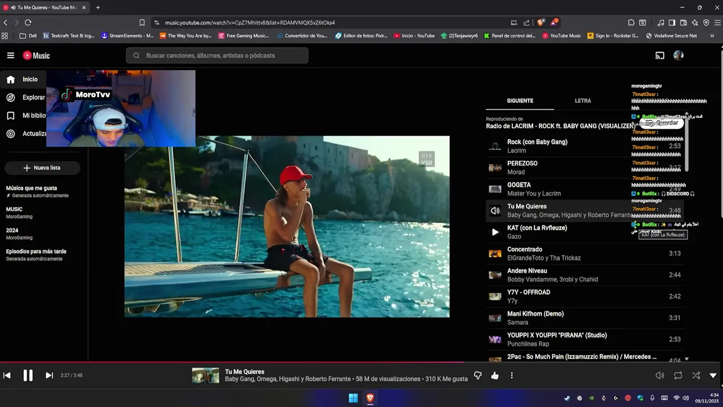Reload the page
The width and height of the screenshot is (723, 407).
28,23
